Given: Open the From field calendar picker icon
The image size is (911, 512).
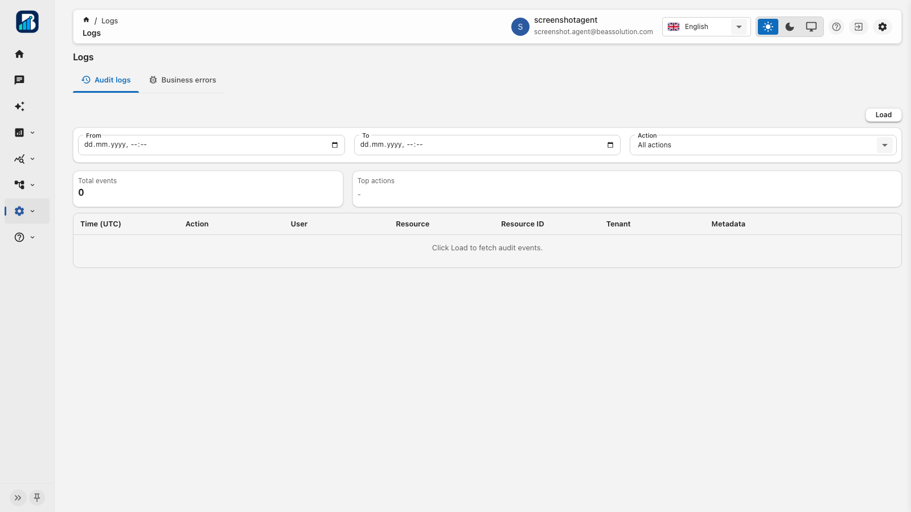Looking at the screenshot, I should point(335,145).
